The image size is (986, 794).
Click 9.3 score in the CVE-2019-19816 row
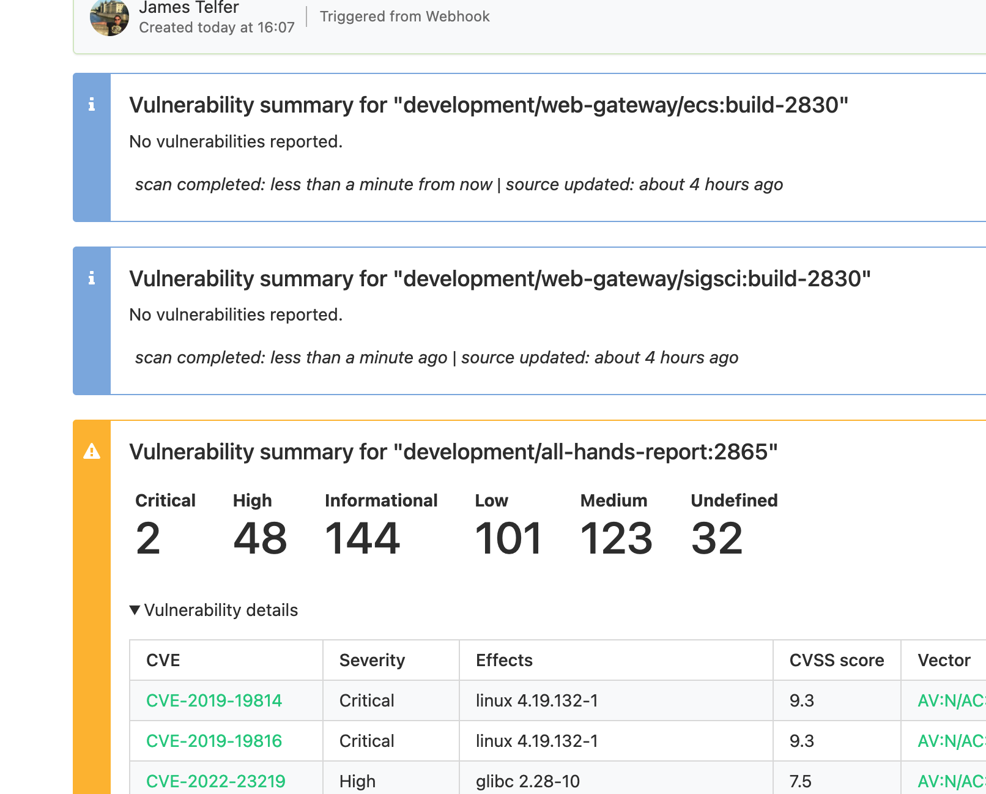pos(802,741)
